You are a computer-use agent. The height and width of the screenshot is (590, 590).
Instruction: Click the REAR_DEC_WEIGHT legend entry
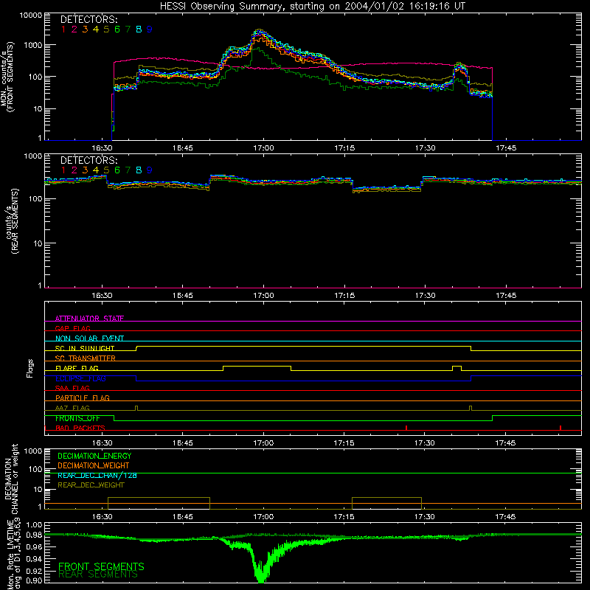click(91, 485)
